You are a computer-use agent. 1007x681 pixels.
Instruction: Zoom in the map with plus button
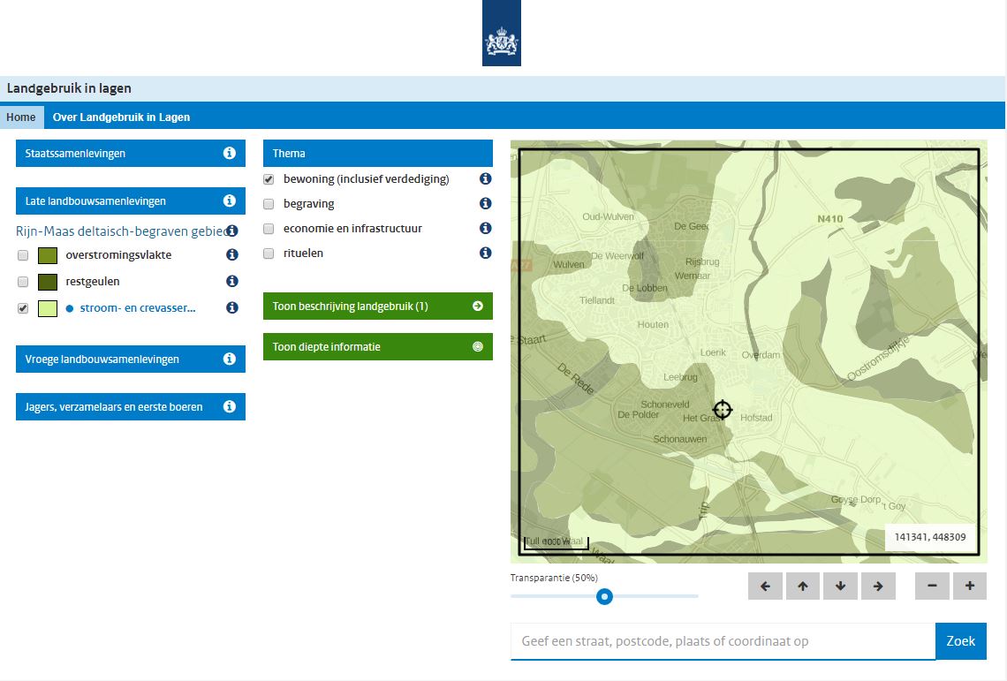[x=970, y=586]
